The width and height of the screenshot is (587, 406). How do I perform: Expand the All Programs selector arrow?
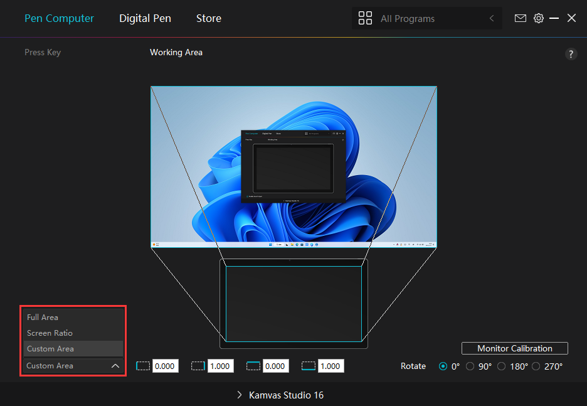coord(492,19)
